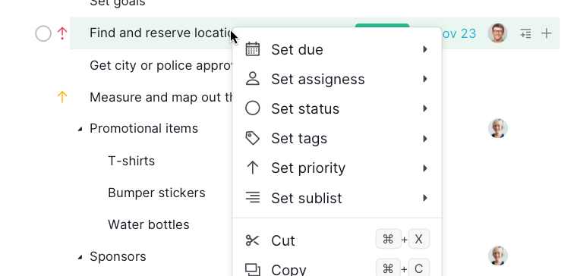The width and height of the screenshot is (577, 276).
Task: Expand the Set status submenu arrow
Action: pos(425,108)
